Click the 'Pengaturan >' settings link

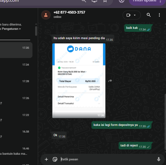(x=11, y=29)
